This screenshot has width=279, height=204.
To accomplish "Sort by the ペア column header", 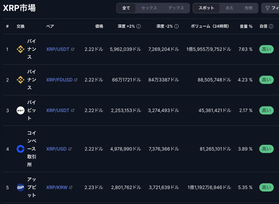I will coord(50,26).
